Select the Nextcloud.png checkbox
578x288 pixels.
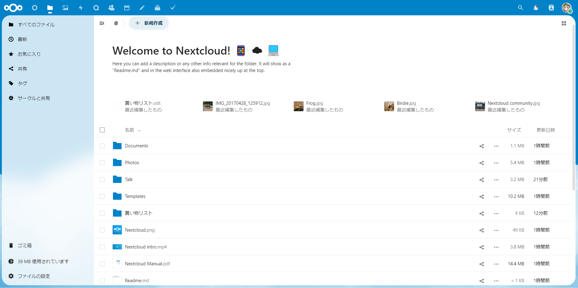(102, 230)
